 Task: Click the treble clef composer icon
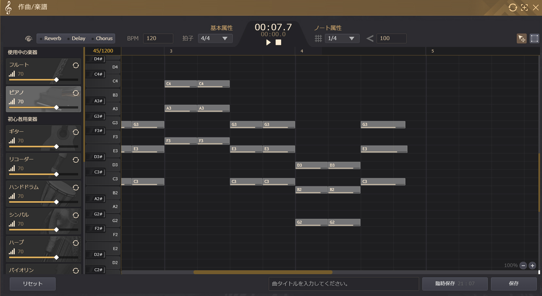point(8,7)
